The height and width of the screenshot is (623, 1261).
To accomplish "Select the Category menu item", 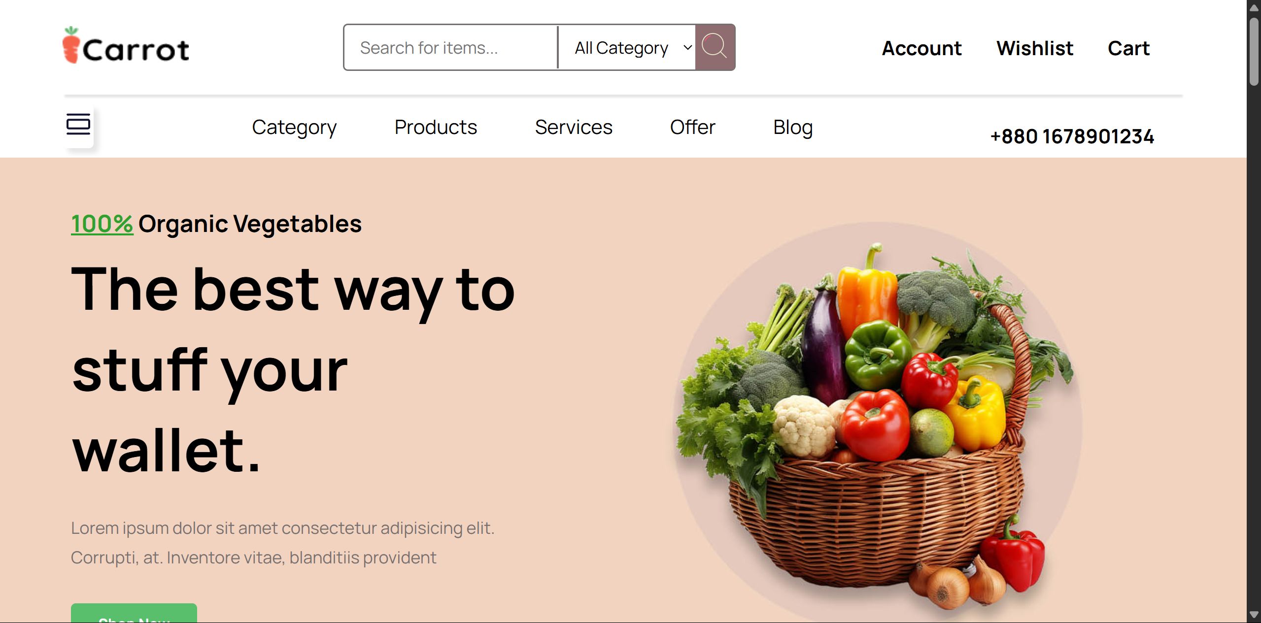I will (294, 128).
